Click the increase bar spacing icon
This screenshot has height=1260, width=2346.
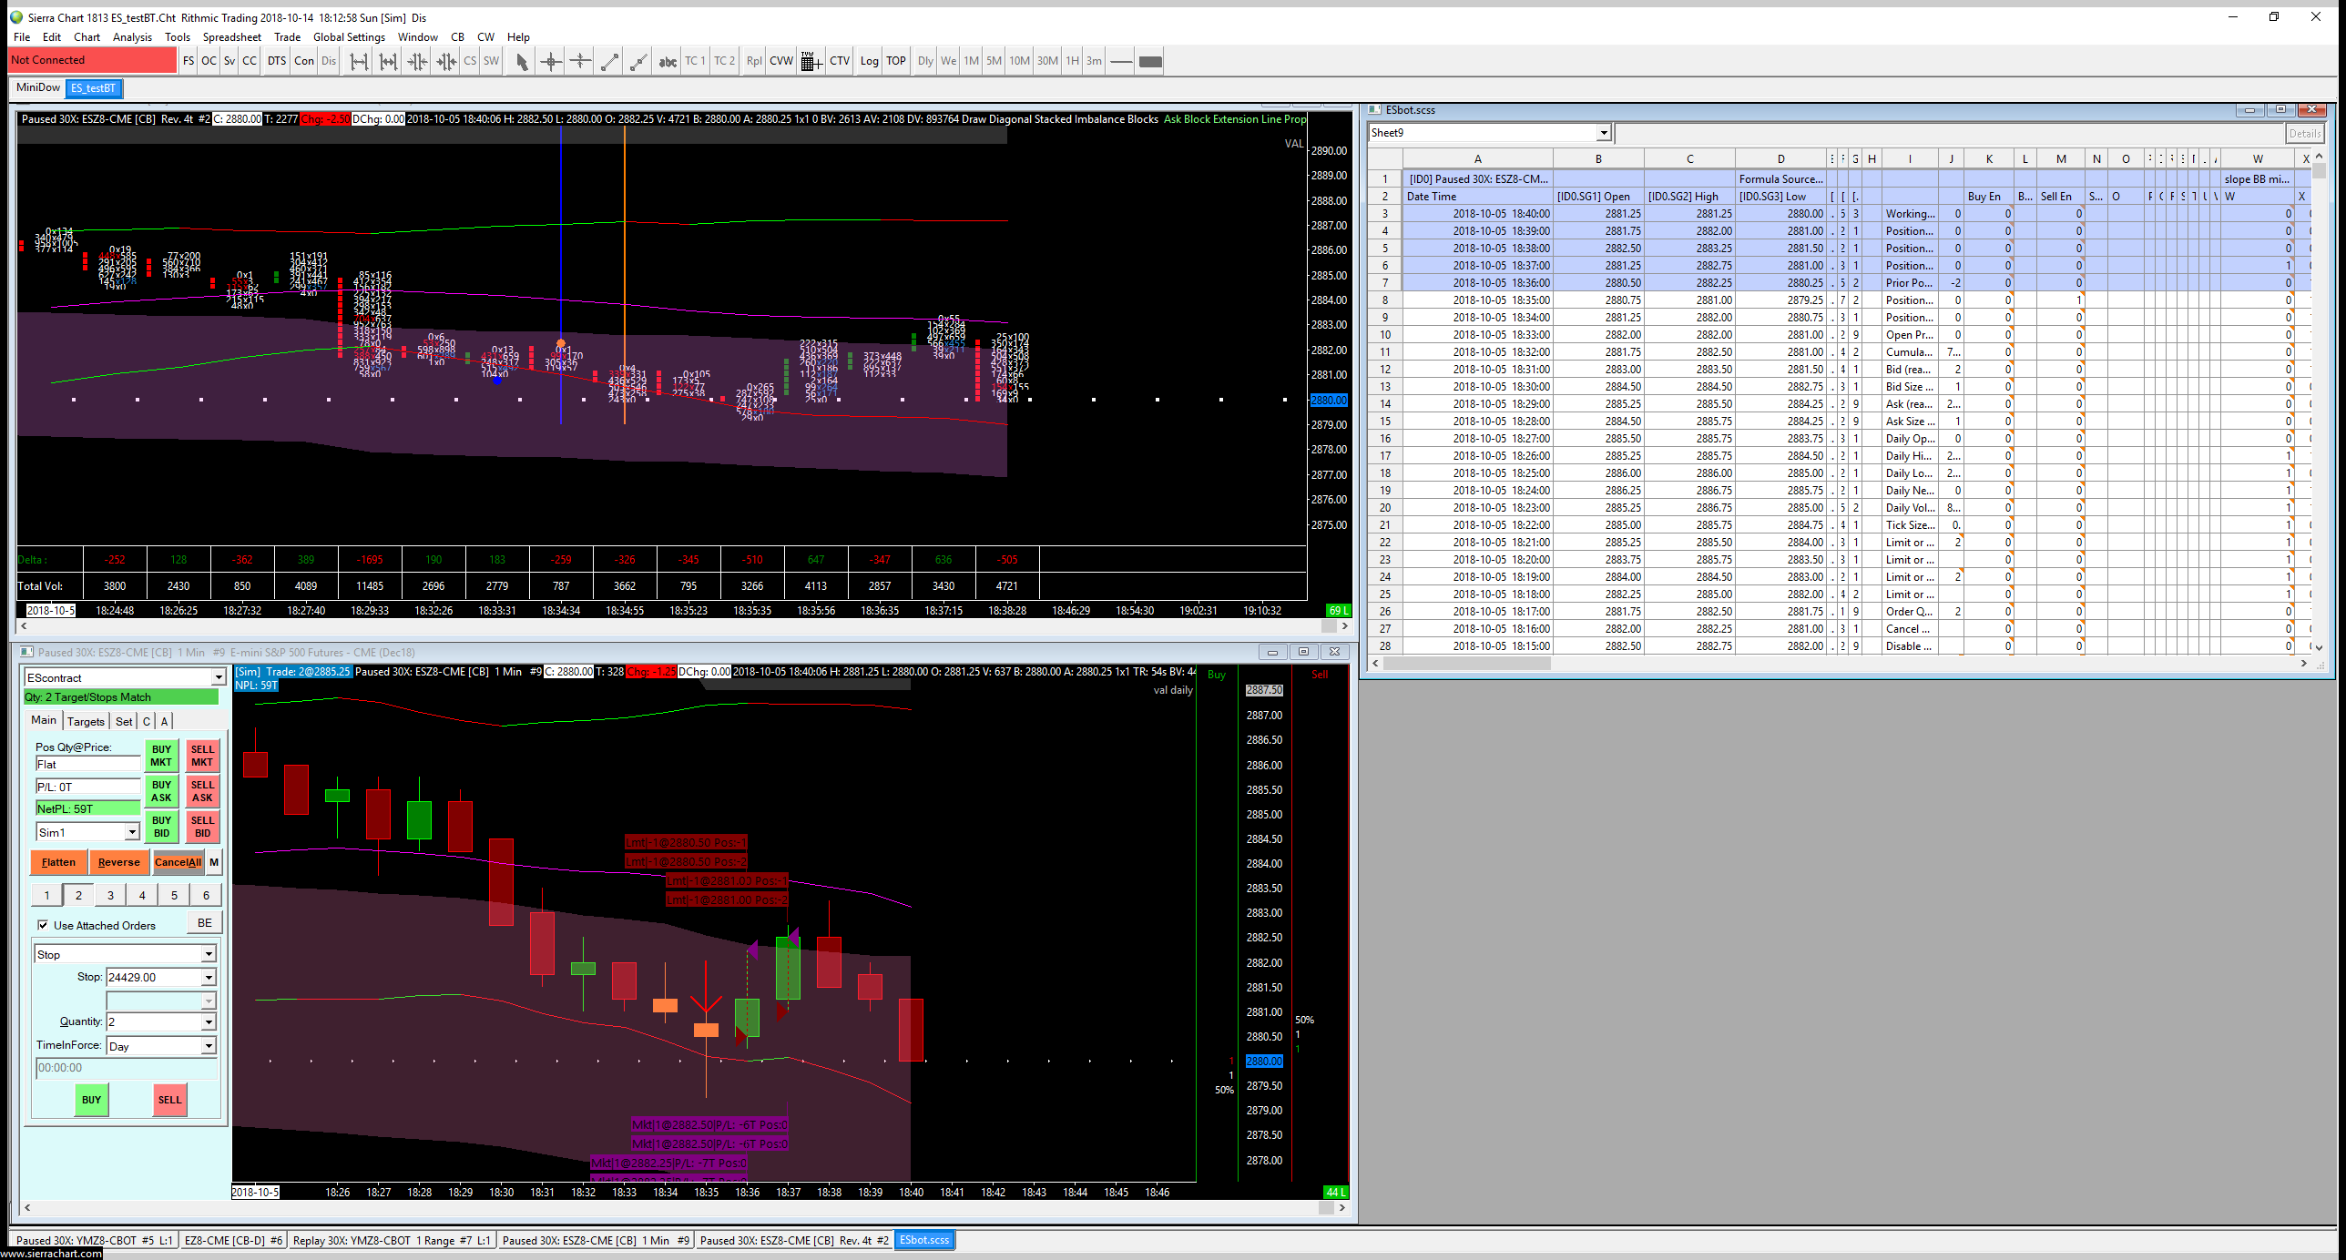click(x=359, y=62)
